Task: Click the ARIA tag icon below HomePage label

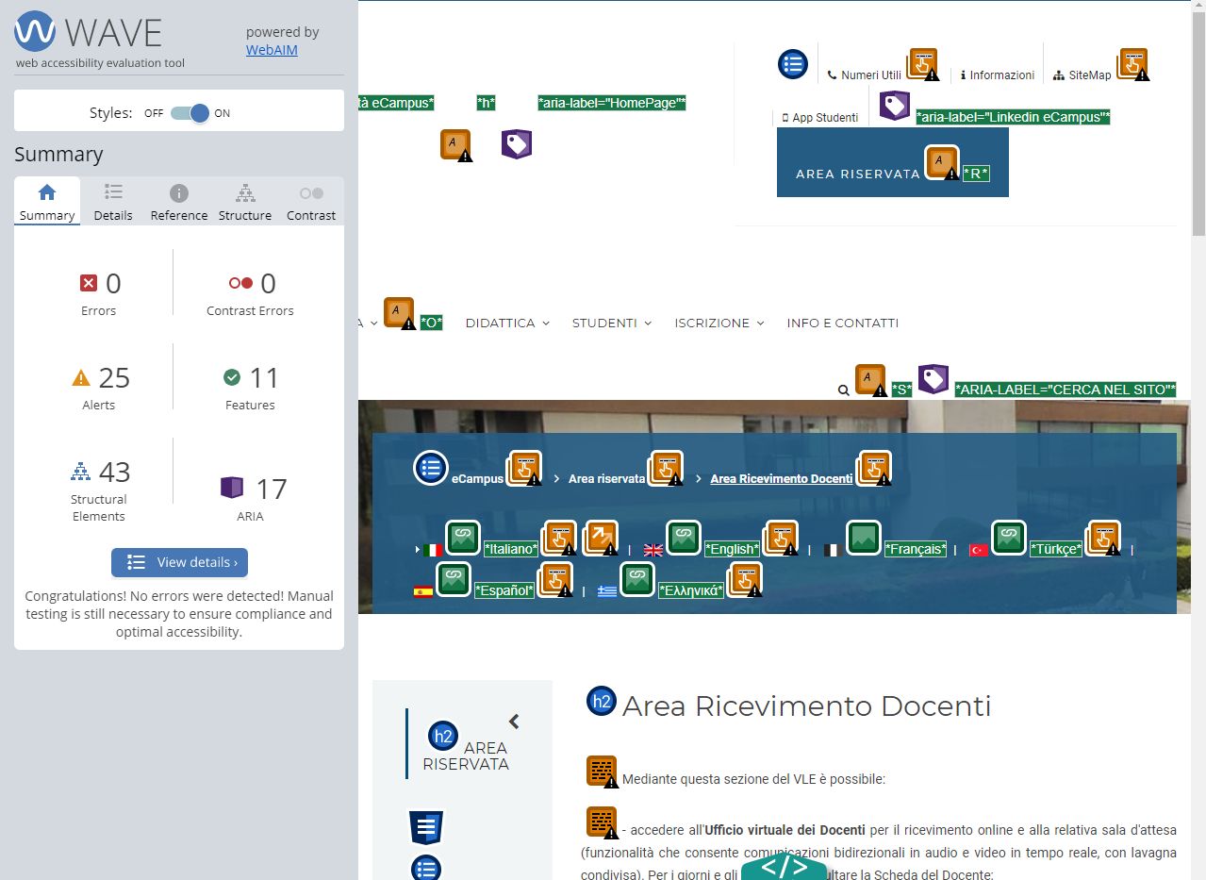Action: pos(517,144)
